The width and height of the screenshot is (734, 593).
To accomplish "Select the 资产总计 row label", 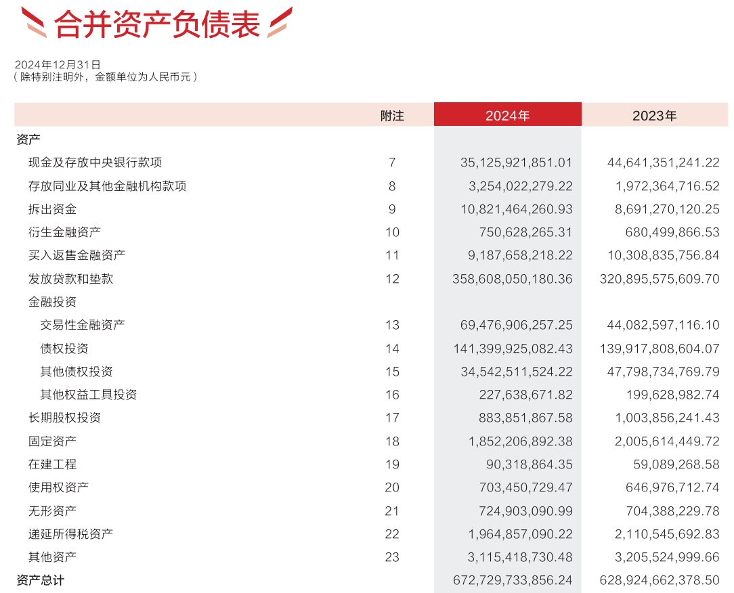I will [x=41, y=580].
